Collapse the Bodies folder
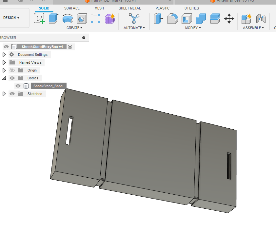Viewport: 276px width, 226px height. point(4,78)
